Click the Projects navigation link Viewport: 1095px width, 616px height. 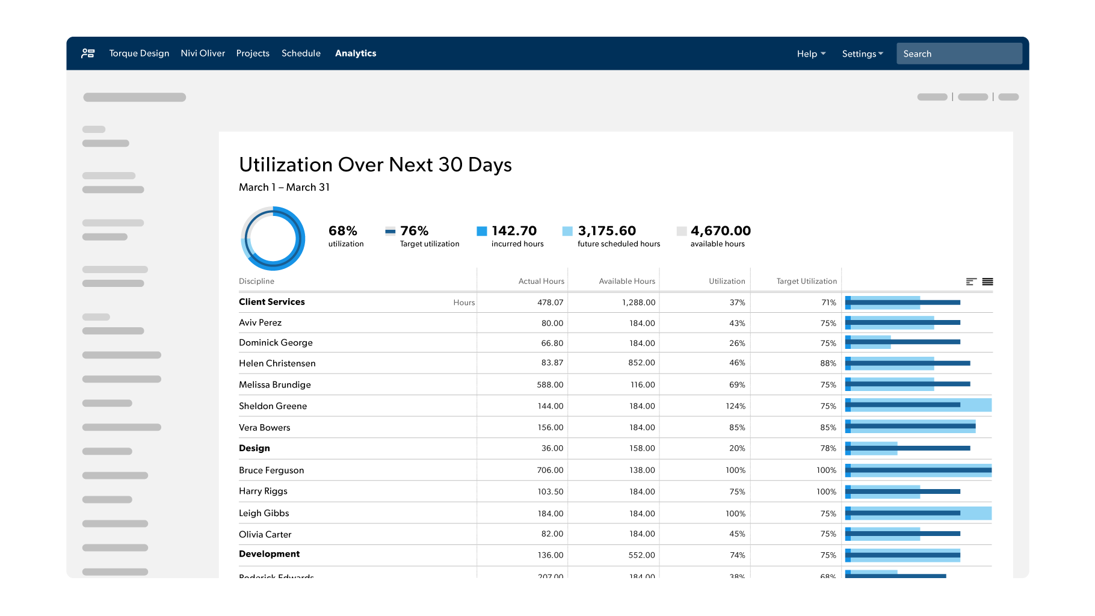tap(253, 53)
